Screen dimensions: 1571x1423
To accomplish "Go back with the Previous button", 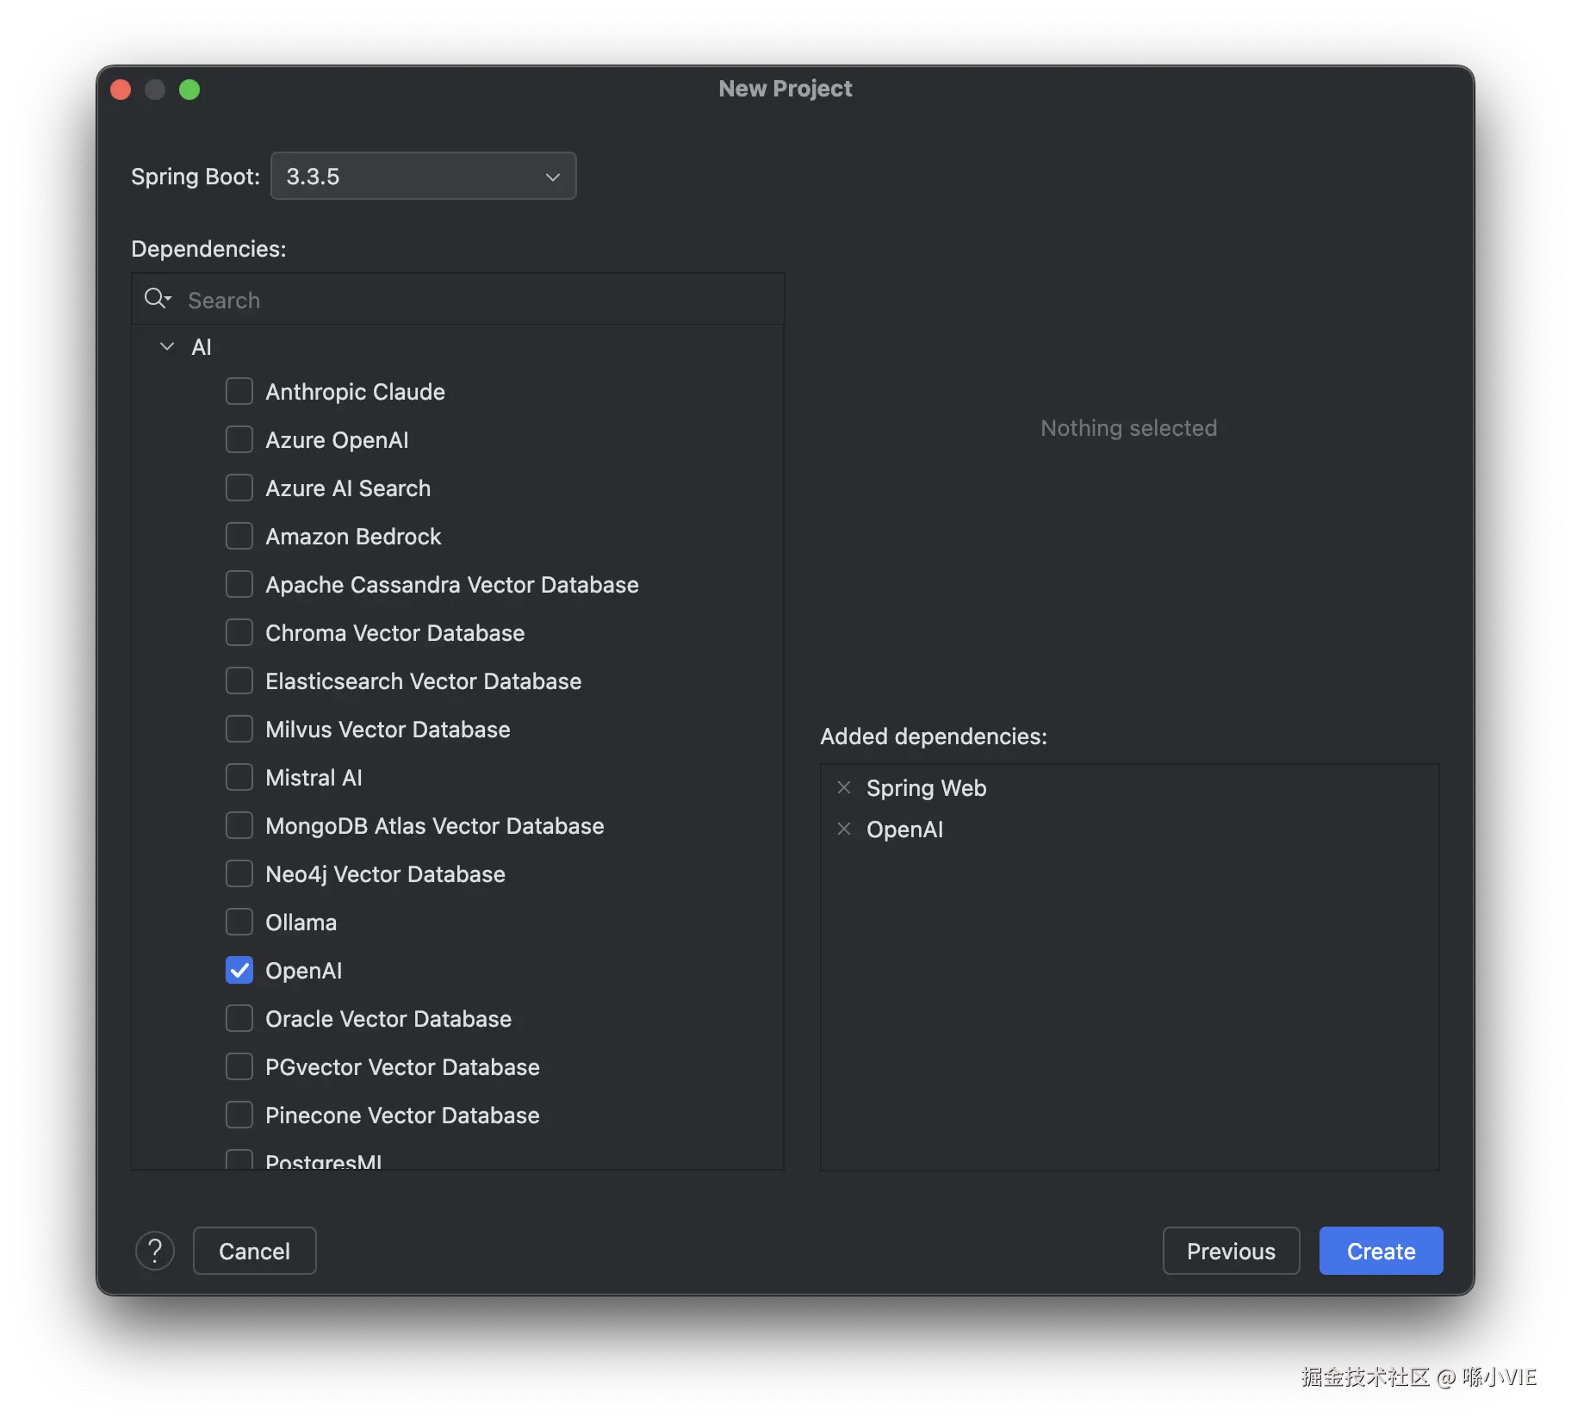I will click(1231, 1251).
